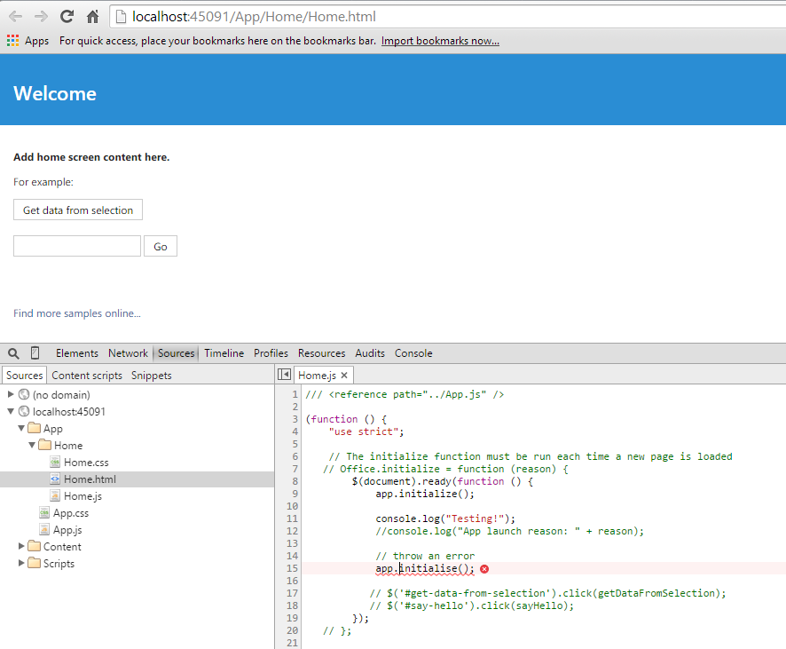Open the browser Home page icon

pos(93,15)
